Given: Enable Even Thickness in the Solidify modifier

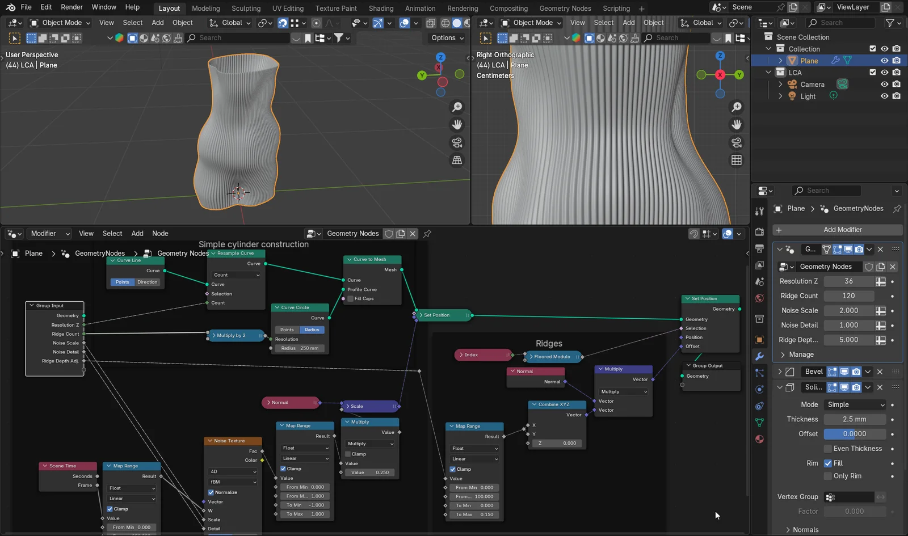Looking at the screenshot, I should pos(827,448).
